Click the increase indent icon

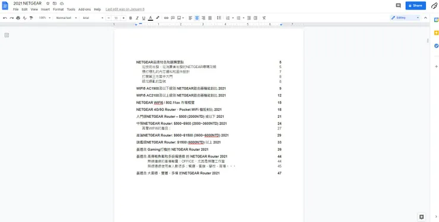tap(255, 18)
